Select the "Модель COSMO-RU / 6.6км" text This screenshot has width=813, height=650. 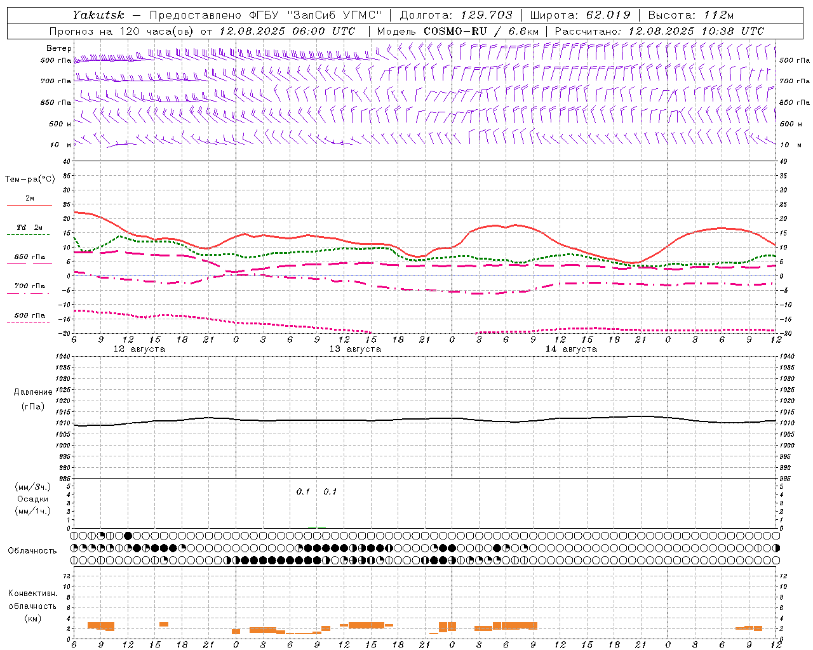tap(457, 31)
